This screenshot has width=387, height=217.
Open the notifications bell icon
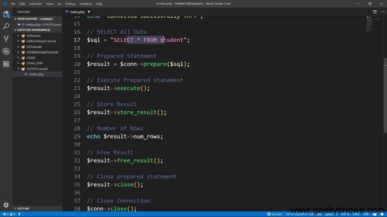click(382, 214)
